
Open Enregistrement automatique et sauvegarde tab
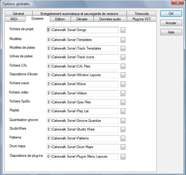(x=79, y=13)
